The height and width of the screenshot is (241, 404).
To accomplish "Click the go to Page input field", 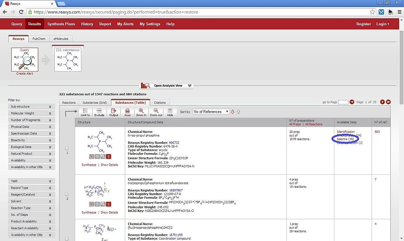I will (343, 102).
